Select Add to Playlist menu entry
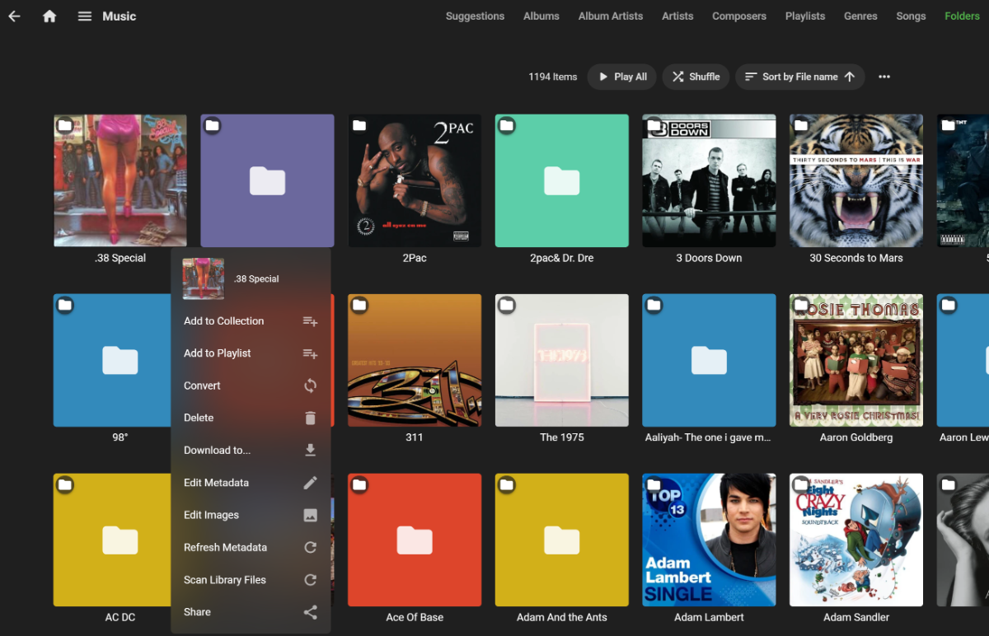989x636 pixels. pyautogui.click(x=218, y=353)
